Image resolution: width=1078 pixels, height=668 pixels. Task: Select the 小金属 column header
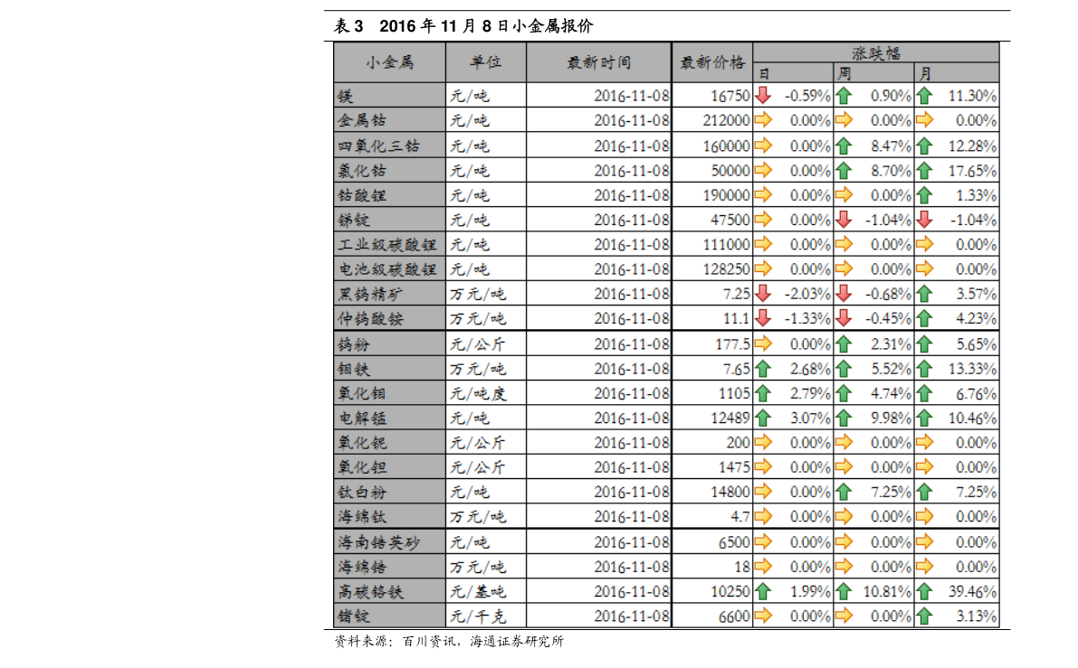pyautogui.click(x=389, y=62)
